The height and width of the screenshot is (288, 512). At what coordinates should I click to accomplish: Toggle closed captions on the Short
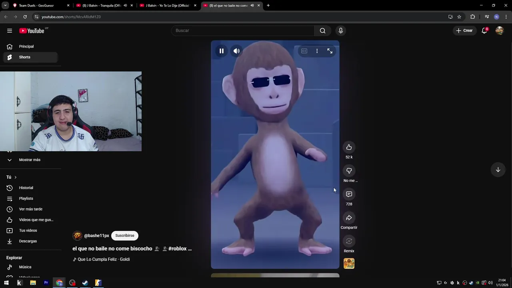(304, 51)
